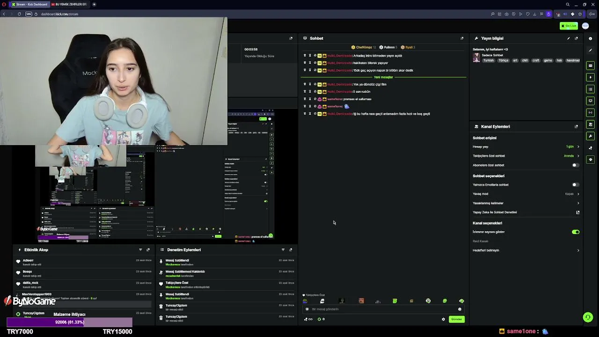Click the Raid Kanalı option
Screen dimensions: 599x337
pos(480,242)
